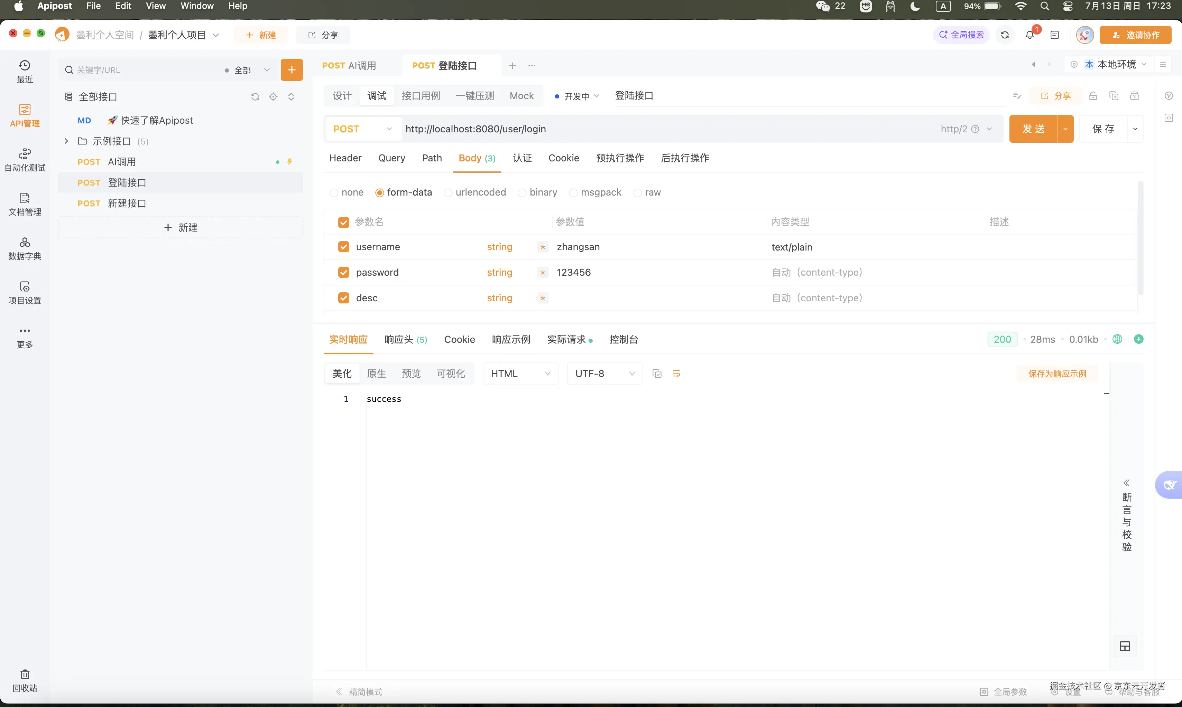This screenshot has width=1182, height=707.
Task: Refresh the 全部接口 list icon
Action: tap(255, 97)
